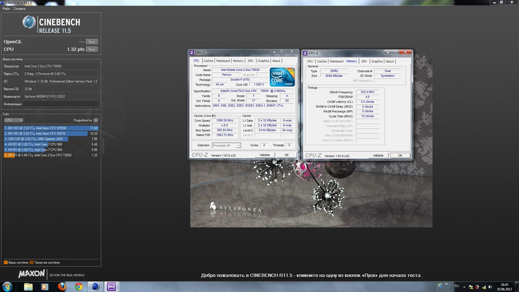Screen dimensions: 519x292
Task: Open Windows Explorer from the taskbar
Action: pos(28,287)
